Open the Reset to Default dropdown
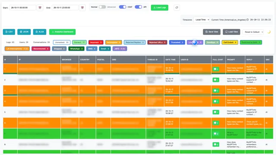Viewport: 276px width, 155px height. point(253,32)
